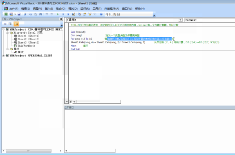235x155 pixels.
Task: Click the Toolbox toolbar icon
Action: coord(95,14)
